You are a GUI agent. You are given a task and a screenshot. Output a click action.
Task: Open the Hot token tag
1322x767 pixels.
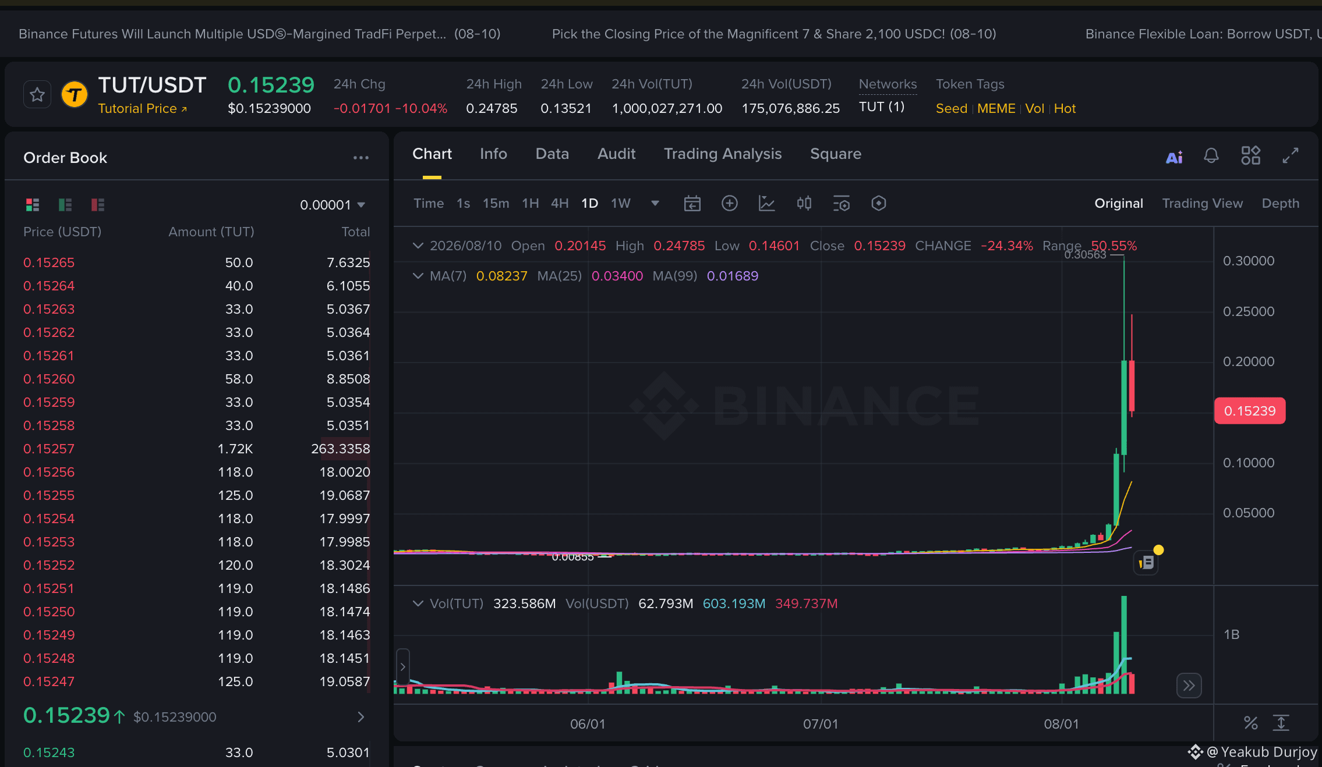[x=1065, y=109]
